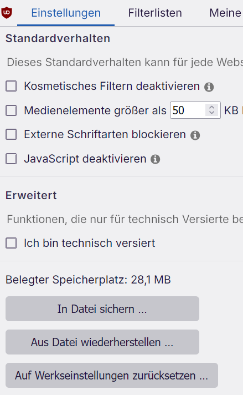Show info icon beside Externe Schriftarten blockieren
243x395 pixels.
(x=195, y=135)
